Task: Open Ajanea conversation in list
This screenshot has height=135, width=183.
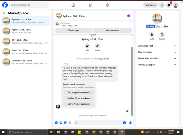Action: click(26, 31)
